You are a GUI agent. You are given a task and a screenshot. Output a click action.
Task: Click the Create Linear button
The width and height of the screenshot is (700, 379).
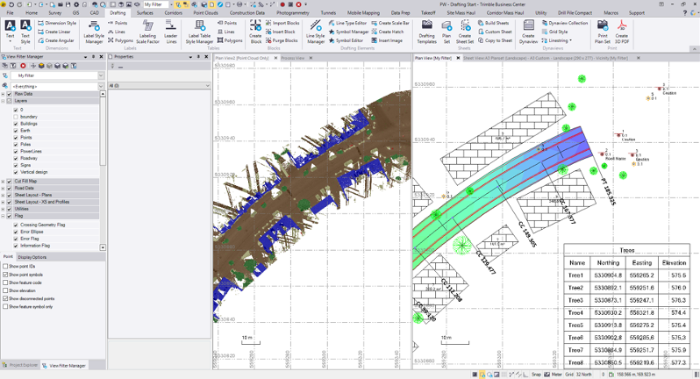57,32
